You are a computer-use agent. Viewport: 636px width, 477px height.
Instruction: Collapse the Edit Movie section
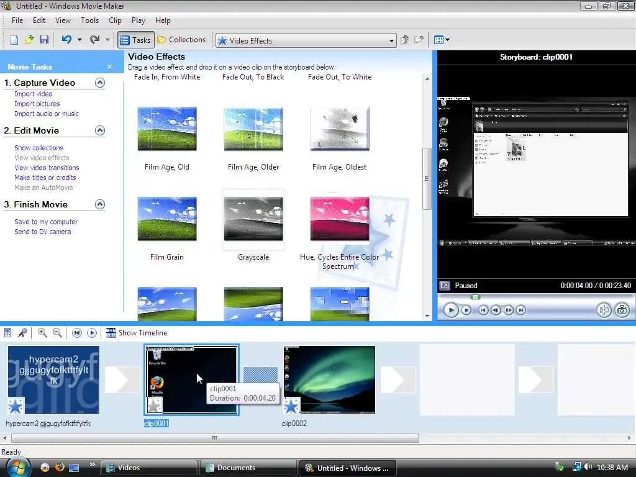tap(100, 130)
